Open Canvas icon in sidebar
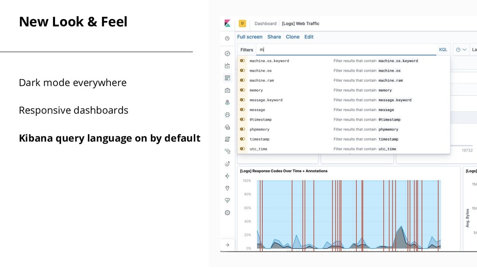The height and width of the screenshot is (268, 477). pyautogui.click(x=227, y=90)
